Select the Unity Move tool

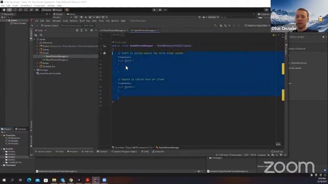(x=9, y=10)
